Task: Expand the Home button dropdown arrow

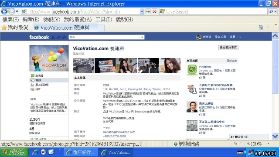Action: point(268,27)
